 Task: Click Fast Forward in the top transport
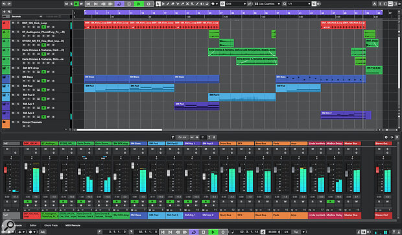[110, 4]
